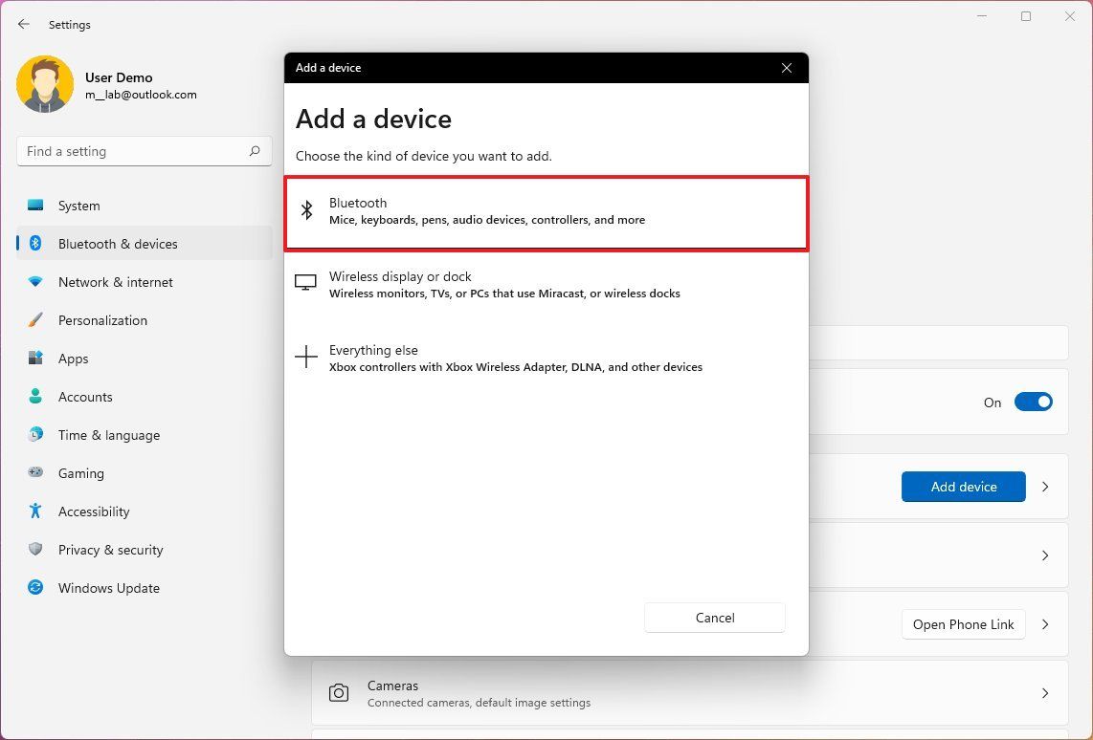
Task: Select the Gaming Xbox icon
Action: point(35,473)
